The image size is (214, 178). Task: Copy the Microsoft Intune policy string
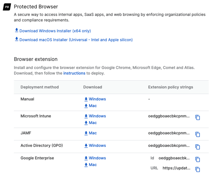198,117
